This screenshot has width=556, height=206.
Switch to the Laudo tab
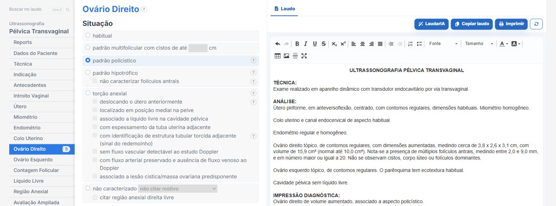(x=284, y=9)
